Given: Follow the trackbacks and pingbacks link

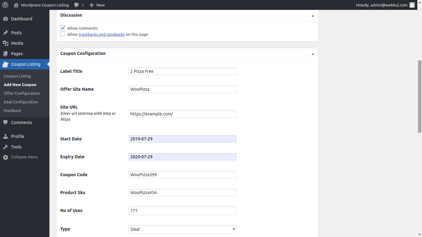Looking at the screenshot, I should (x=102, y=34).
